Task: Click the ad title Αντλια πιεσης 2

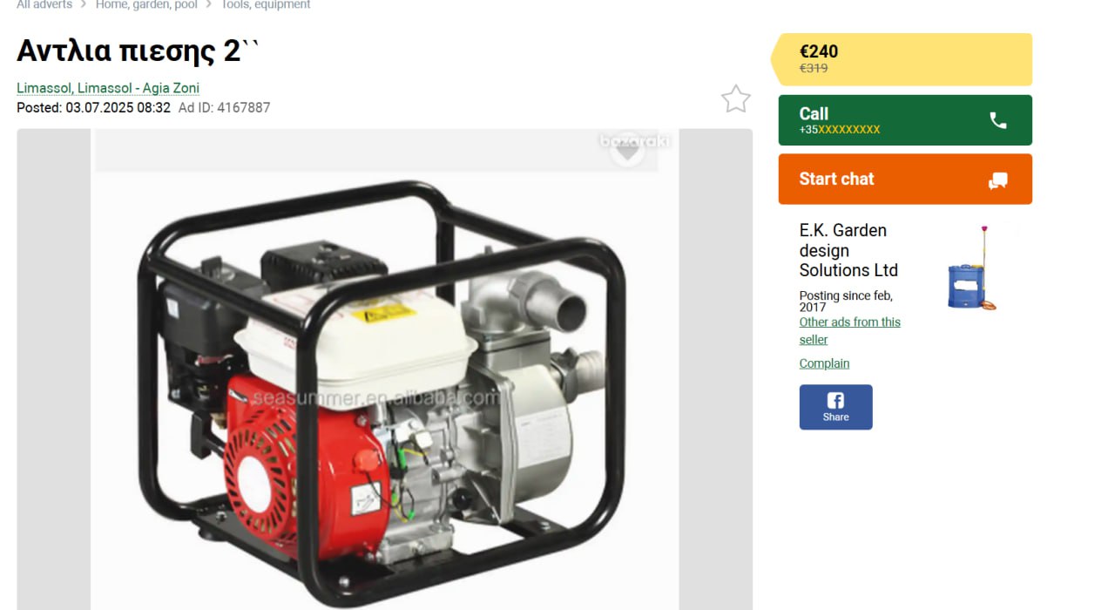Action: click(138, 51)
